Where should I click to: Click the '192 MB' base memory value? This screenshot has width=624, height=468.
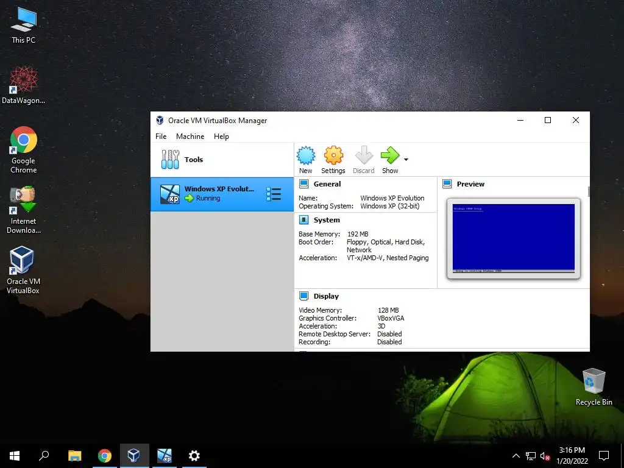[x=358, y=234]
